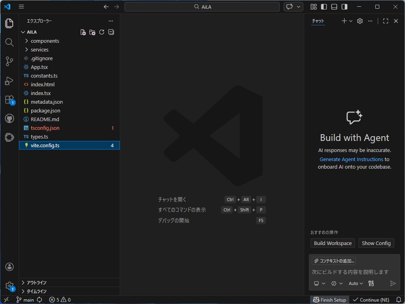This screenshot has height=304, width=405.
Task: Open the hamburger menu
Action: click(x=21, y=6)
